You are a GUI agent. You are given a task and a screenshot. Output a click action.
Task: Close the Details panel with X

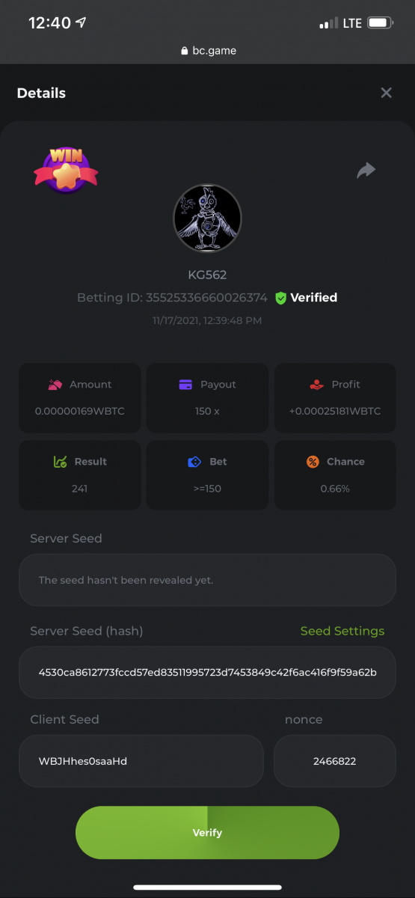[x=386, y=93]
